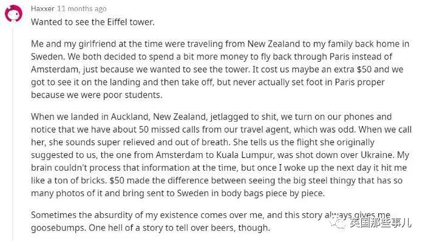Collapse the comment using thread line
The width and height of the screenshot is (425, 241).
pos(13,134)
